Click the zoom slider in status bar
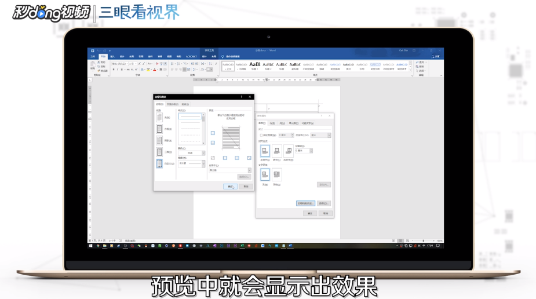 pyautogui.click(x=423, y=241)
